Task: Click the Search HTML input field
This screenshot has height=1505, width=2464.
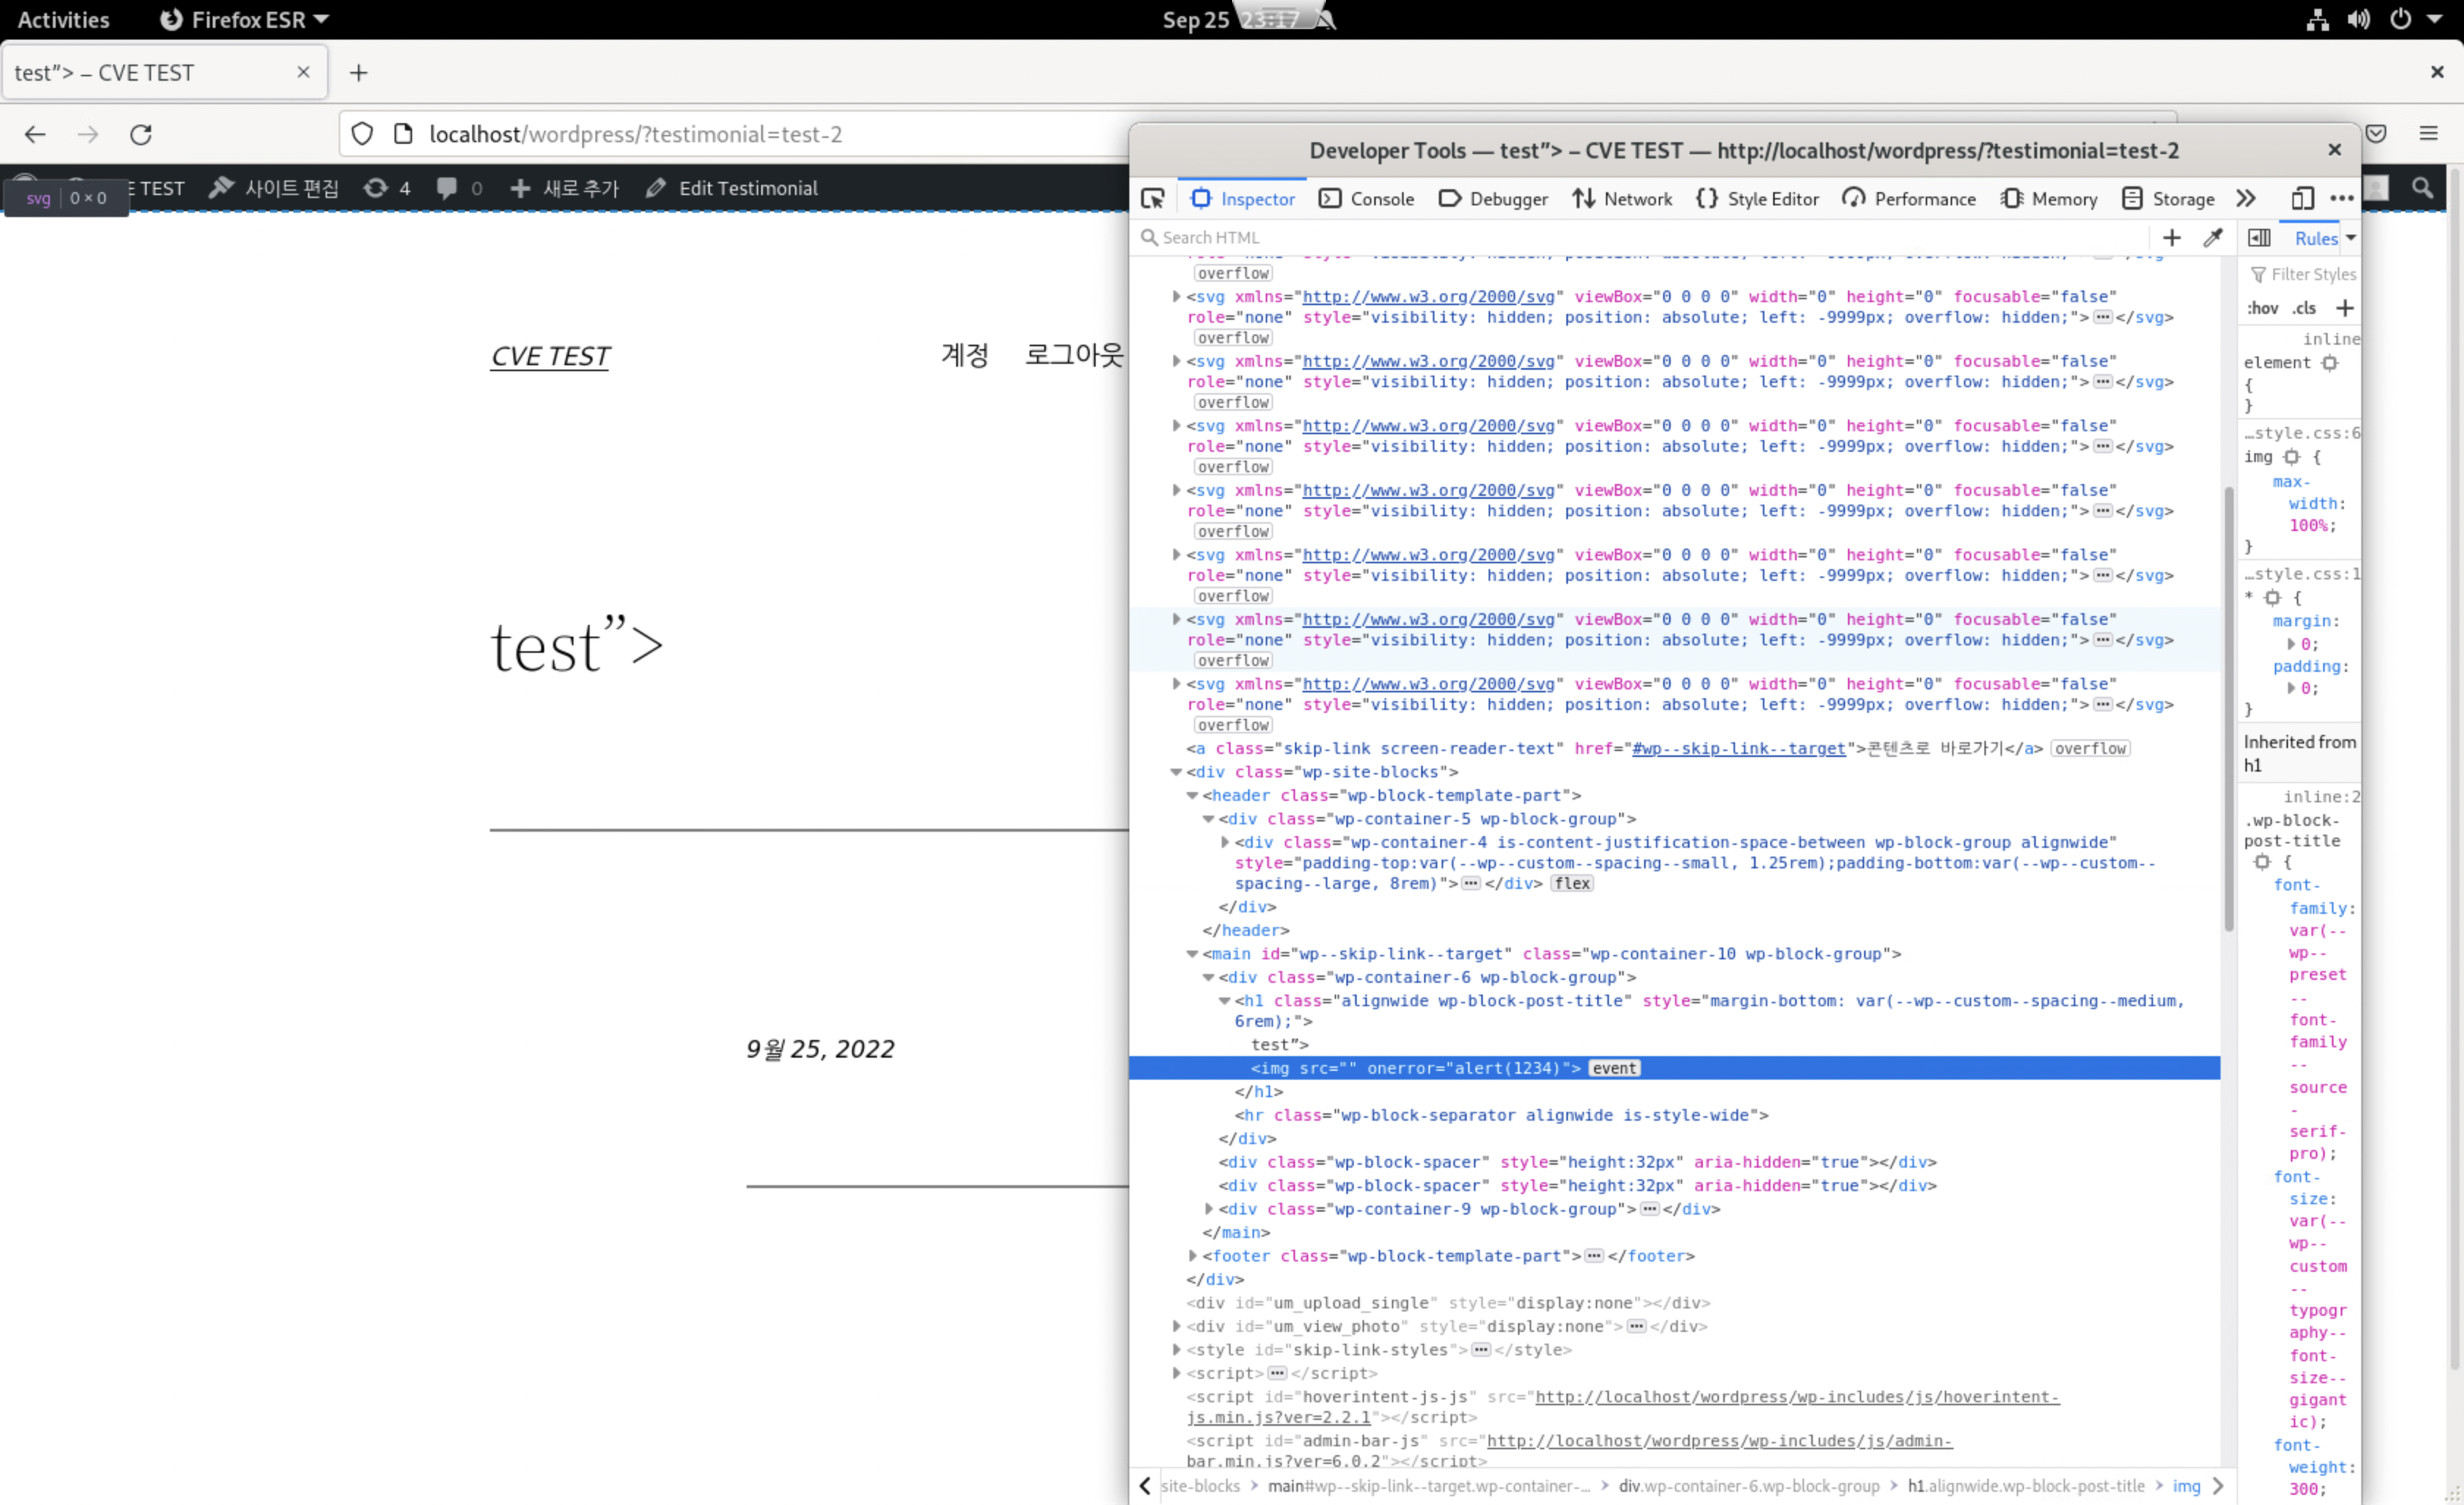Action: coord(1640,238)
